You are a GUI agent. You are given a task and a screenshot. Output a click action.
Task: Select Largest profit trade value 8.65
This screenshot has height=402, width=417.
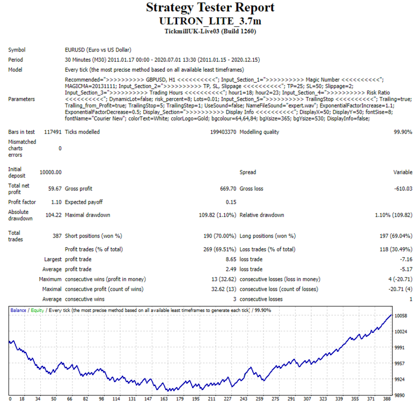[x=231, y=259]
